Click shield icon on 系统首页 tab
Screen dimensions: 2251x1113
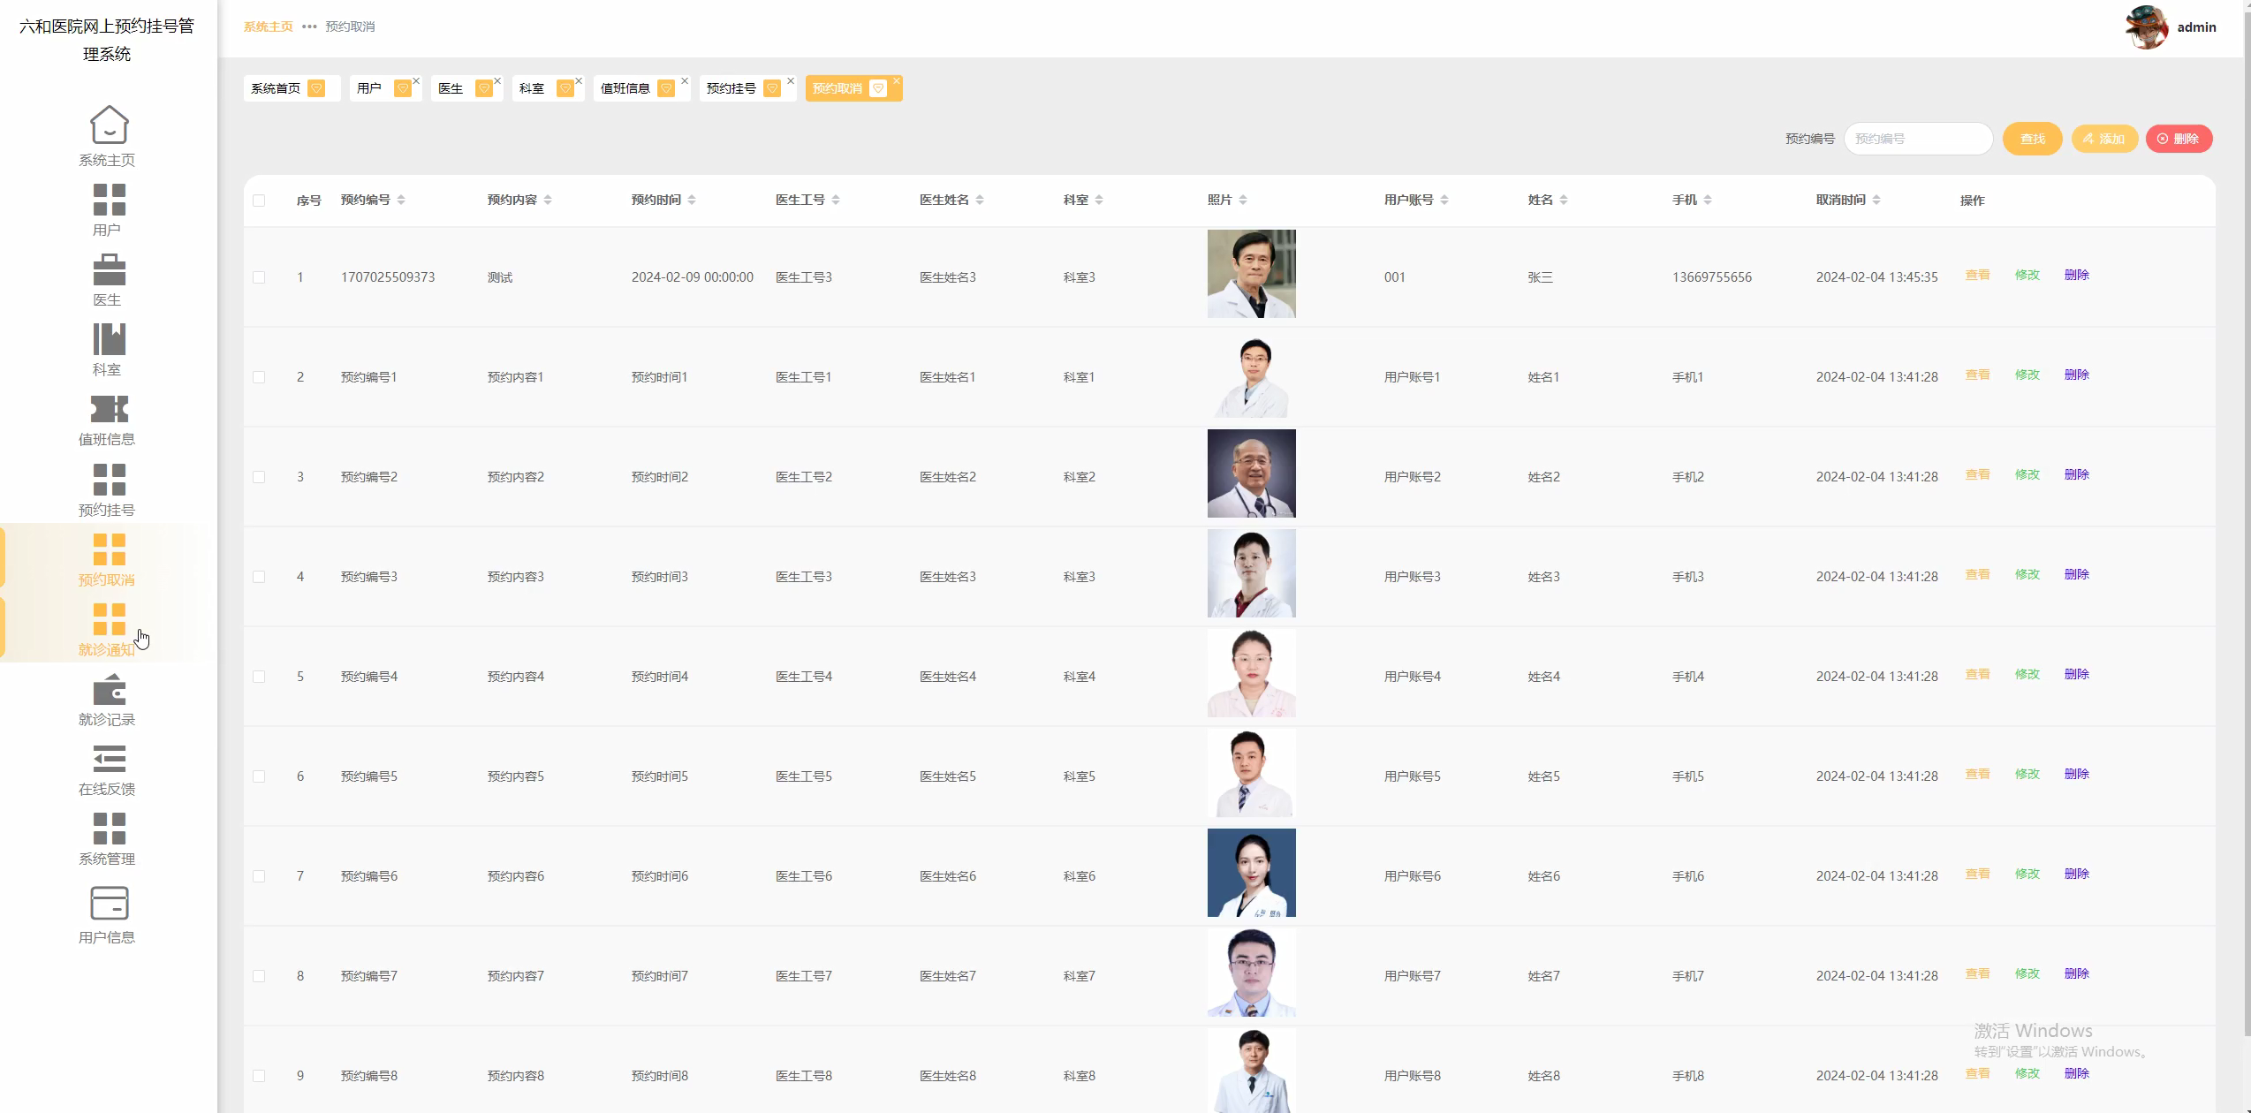[x=317, y=88]
